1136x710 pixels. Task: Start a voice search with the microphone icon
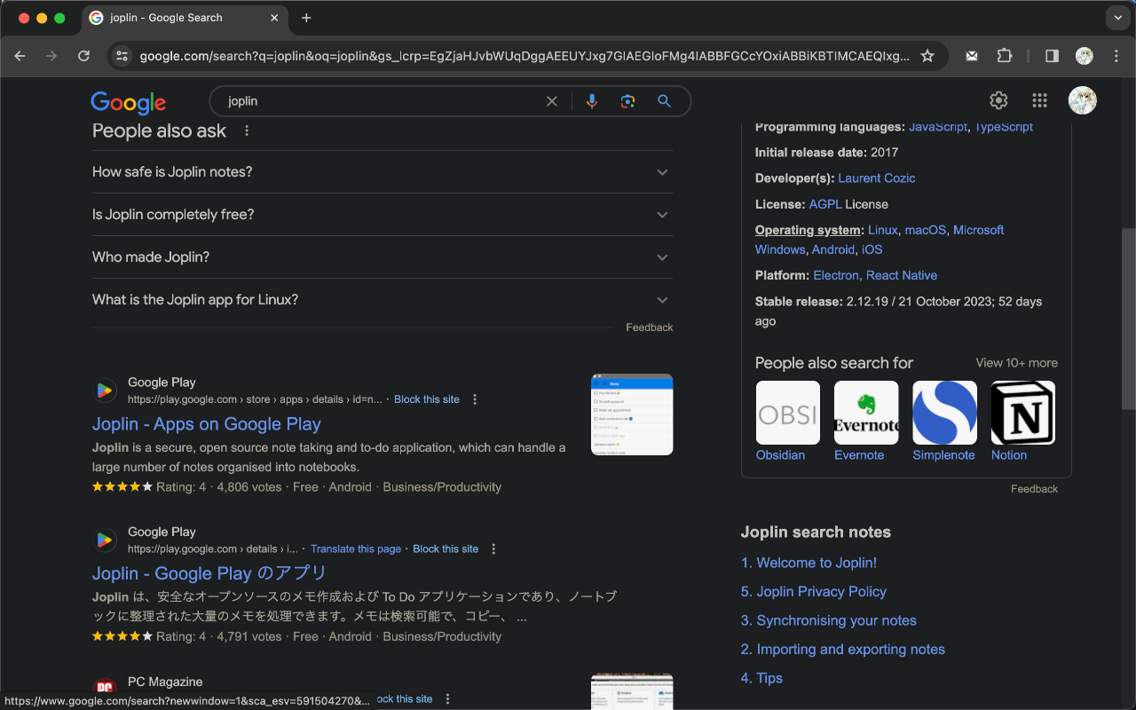coord(592,100)
